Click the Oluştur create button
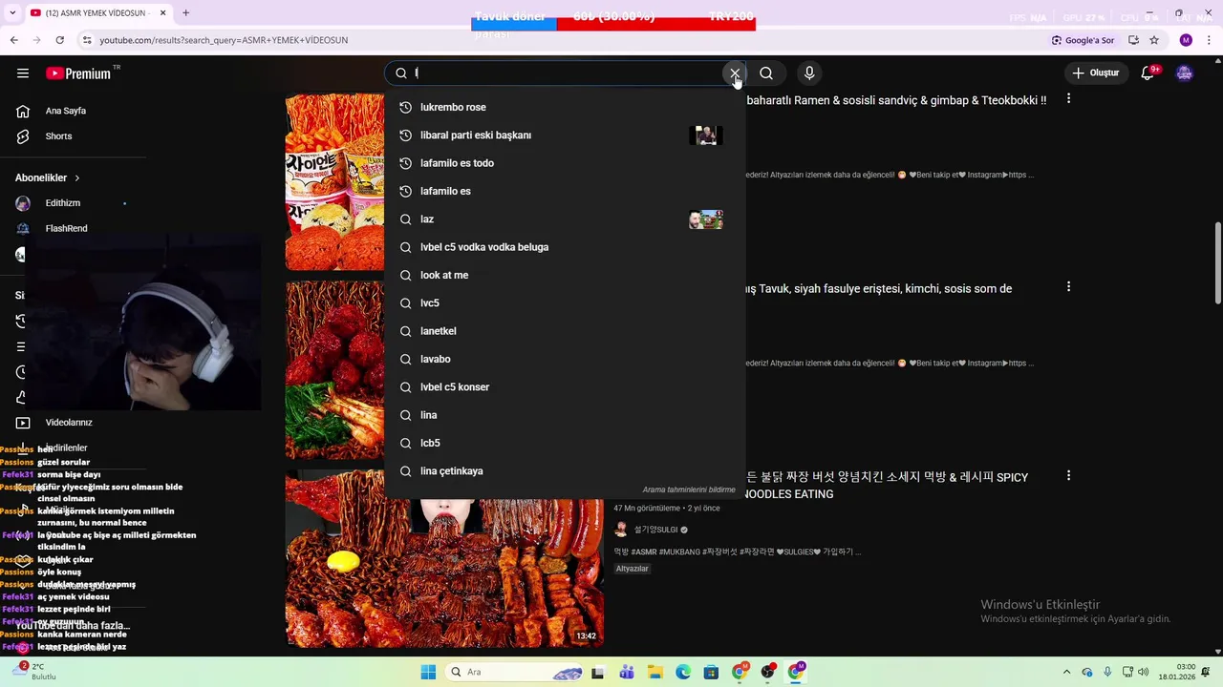Screen dimensions: 1223x687 [x=1095, y=73]
